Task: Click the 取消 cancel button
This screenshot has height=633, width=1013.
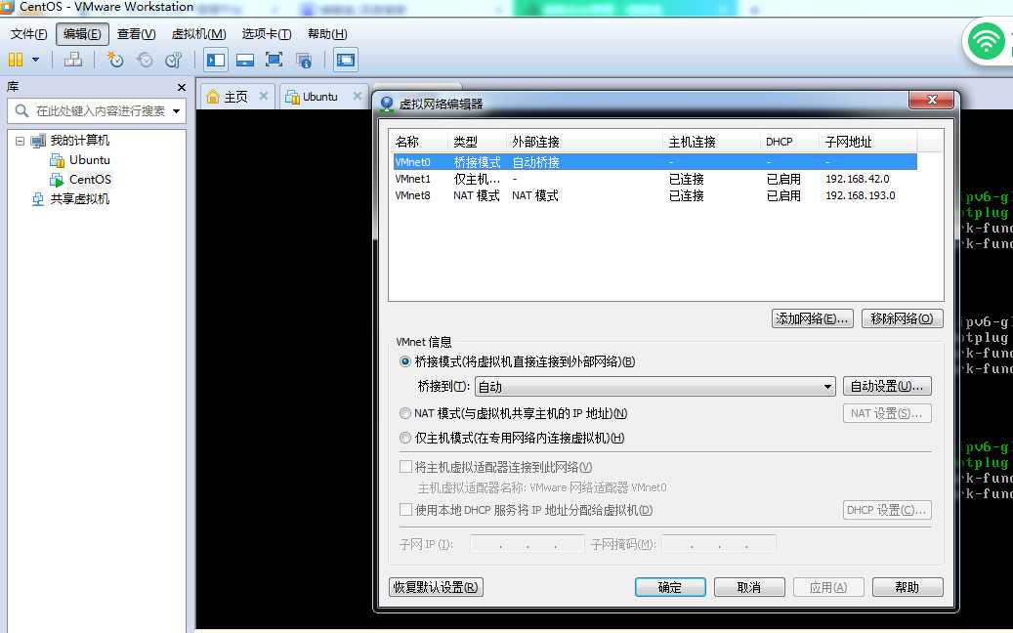Action: (x=749, y=587)
